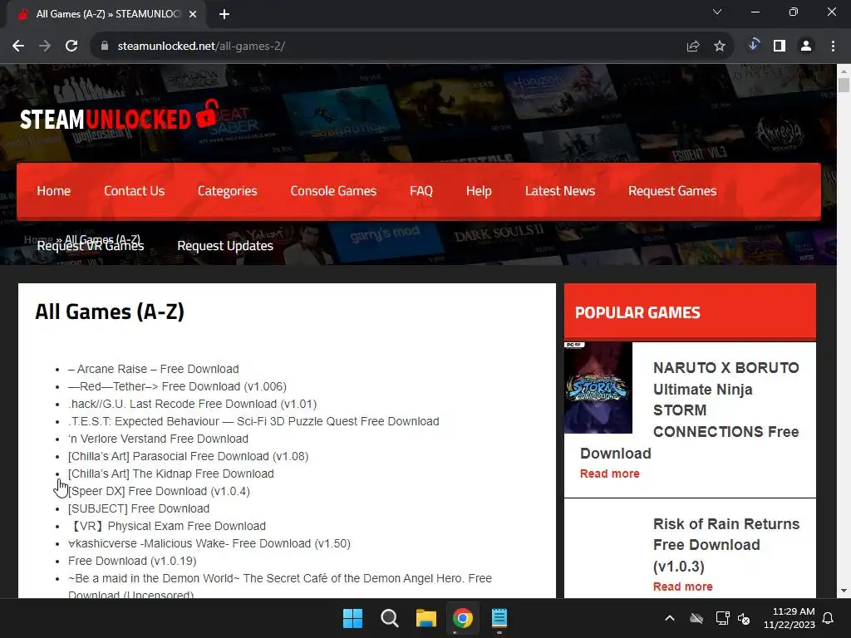This screenshot has width=851, height=638.
Task: Open Windows taskbar search
Action: pos(390,618)
